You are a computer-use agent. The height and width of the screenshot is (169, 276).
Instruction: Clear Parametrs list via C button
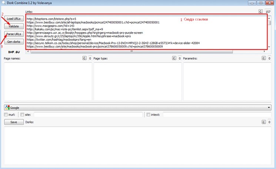(x=264, y=58)
